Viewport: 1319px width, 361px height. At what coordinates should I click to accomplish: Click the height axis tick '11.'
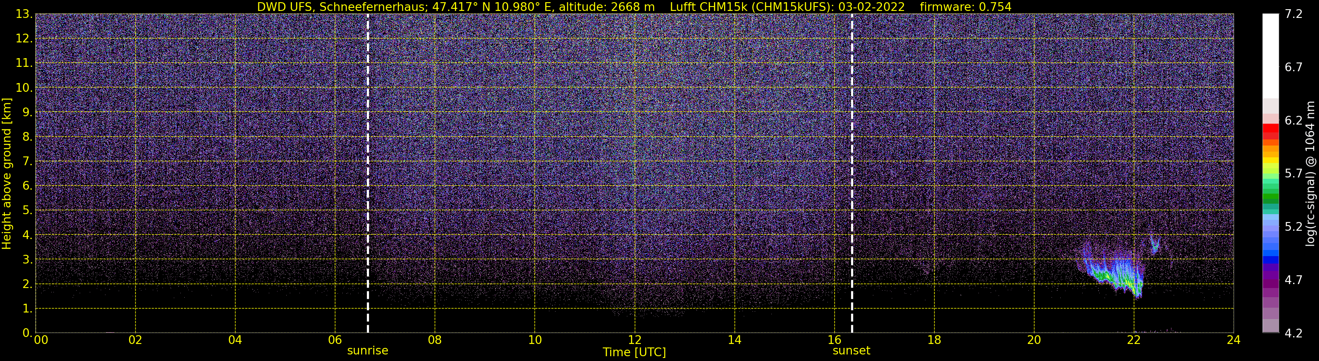coord(24,63)
